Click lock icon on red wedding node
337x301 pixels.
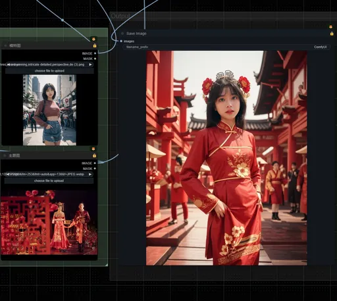click(94, 155)
